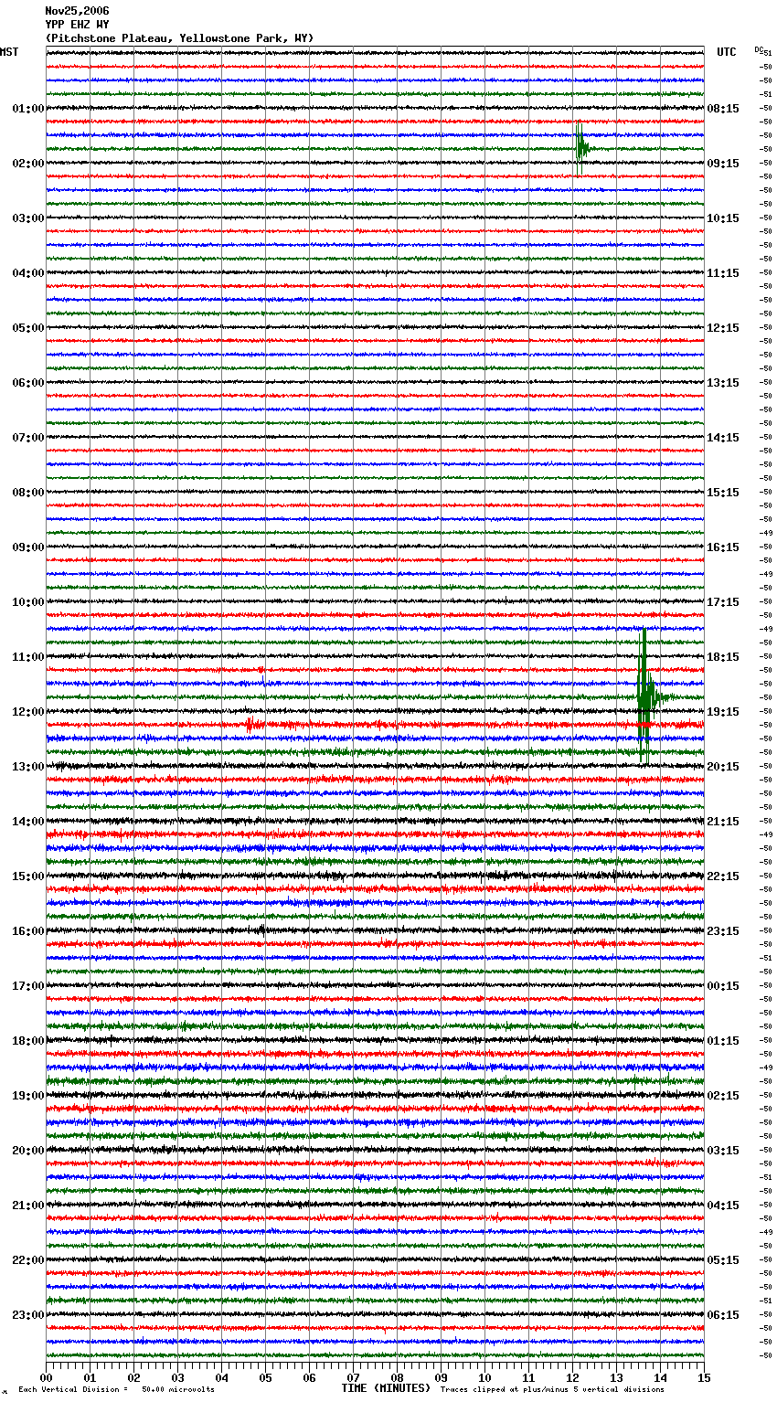This screenshot has width=777, height=1402.
Task: Click the 10 minute axis tick label
Action: click(485, 1378)
